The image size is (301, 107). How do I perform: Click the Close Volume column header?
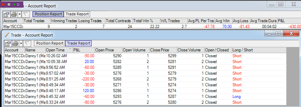(x=191, y=50)
